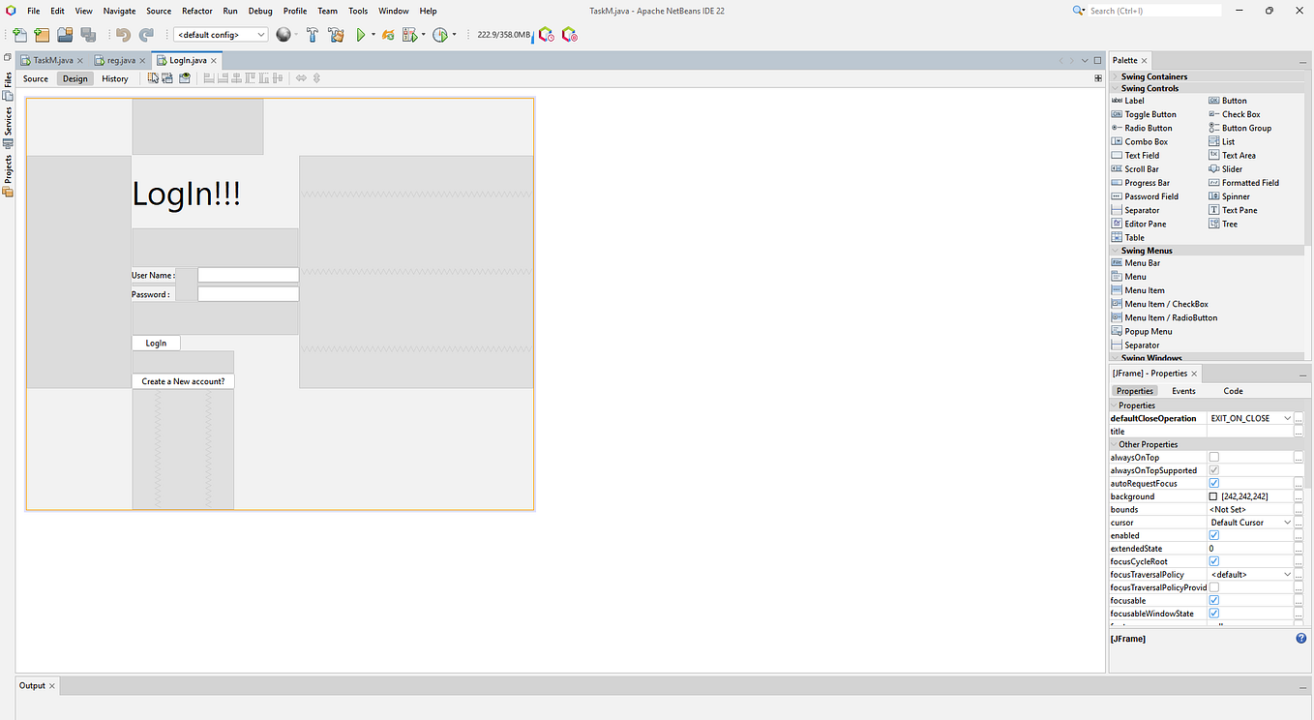
Task: Click the Debug Project icon
Action: click(x=409, y=34)
